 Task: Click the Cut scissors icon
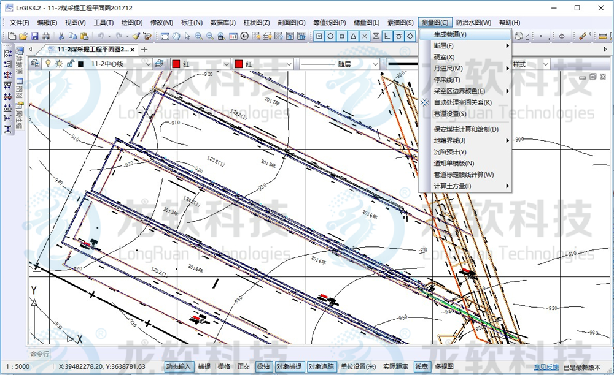(62, 36)
